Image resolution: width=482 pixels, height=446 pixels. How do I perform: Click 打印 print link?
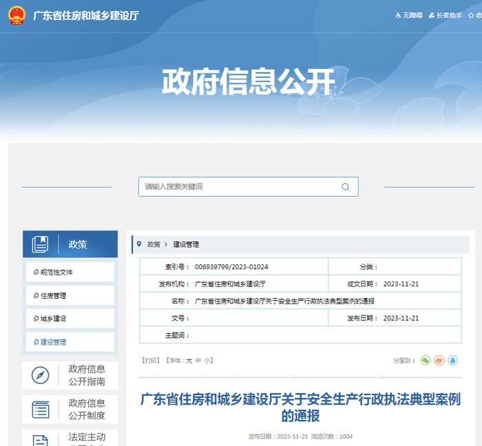click(x=151, y=360)
